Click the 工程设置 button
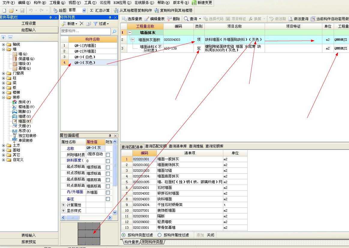Screen dimensions: 349x248 (x=29, y=23)
